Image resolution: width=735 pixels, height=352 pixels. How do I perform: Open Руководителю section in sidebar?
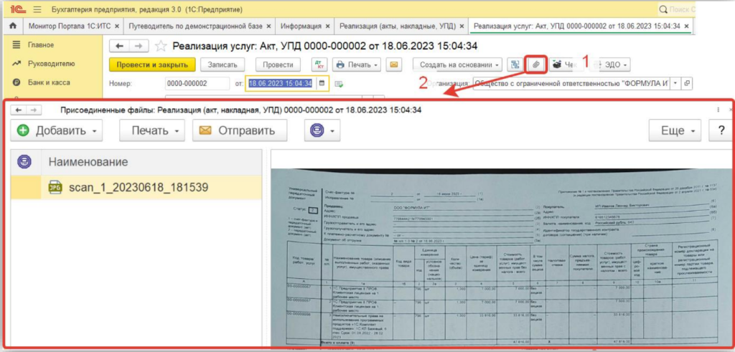click(51, 64)
